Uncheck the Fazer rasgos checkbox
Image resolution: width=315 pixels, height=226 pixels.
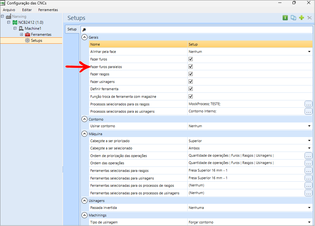pyautogui.click(x=191, y=74)
